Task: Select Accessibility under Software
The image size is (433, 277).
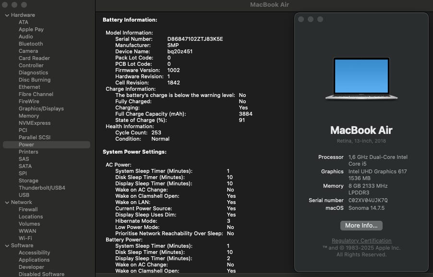Action: click(34, 253)
